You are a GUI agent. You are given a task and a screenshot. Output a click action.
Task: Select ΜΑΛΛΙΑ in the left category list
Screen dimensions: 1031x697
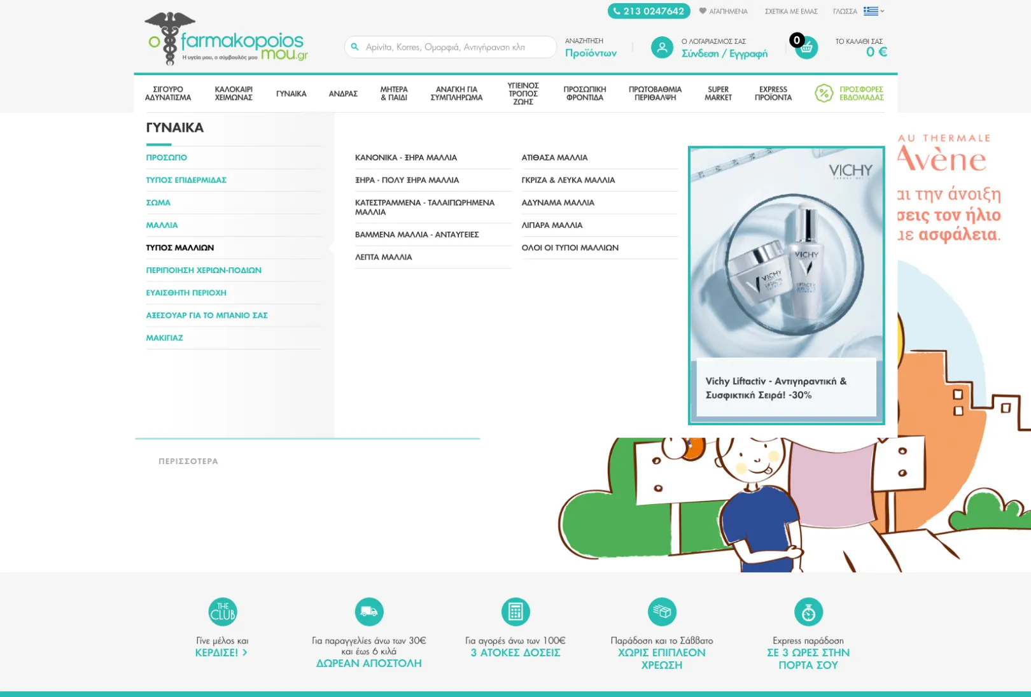(x=162, y=225)
